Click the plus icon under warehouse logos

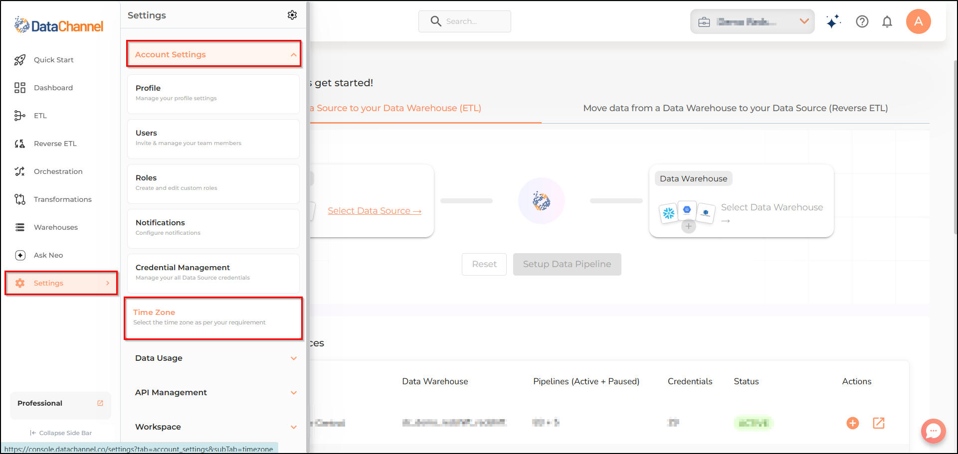pos(689,226)
